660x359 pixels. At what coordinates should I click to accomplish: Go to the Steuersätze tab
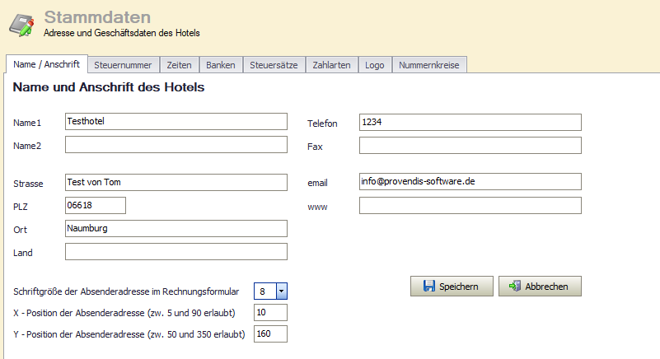coord(274,65)
